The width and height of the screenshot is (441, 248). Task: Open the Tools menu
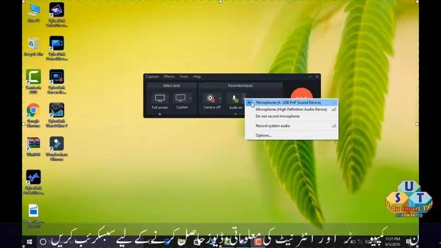point(184,76)
